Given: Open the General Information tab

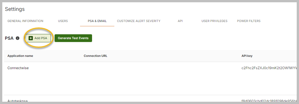Looking at the screenshot, I should coord(25,21).
